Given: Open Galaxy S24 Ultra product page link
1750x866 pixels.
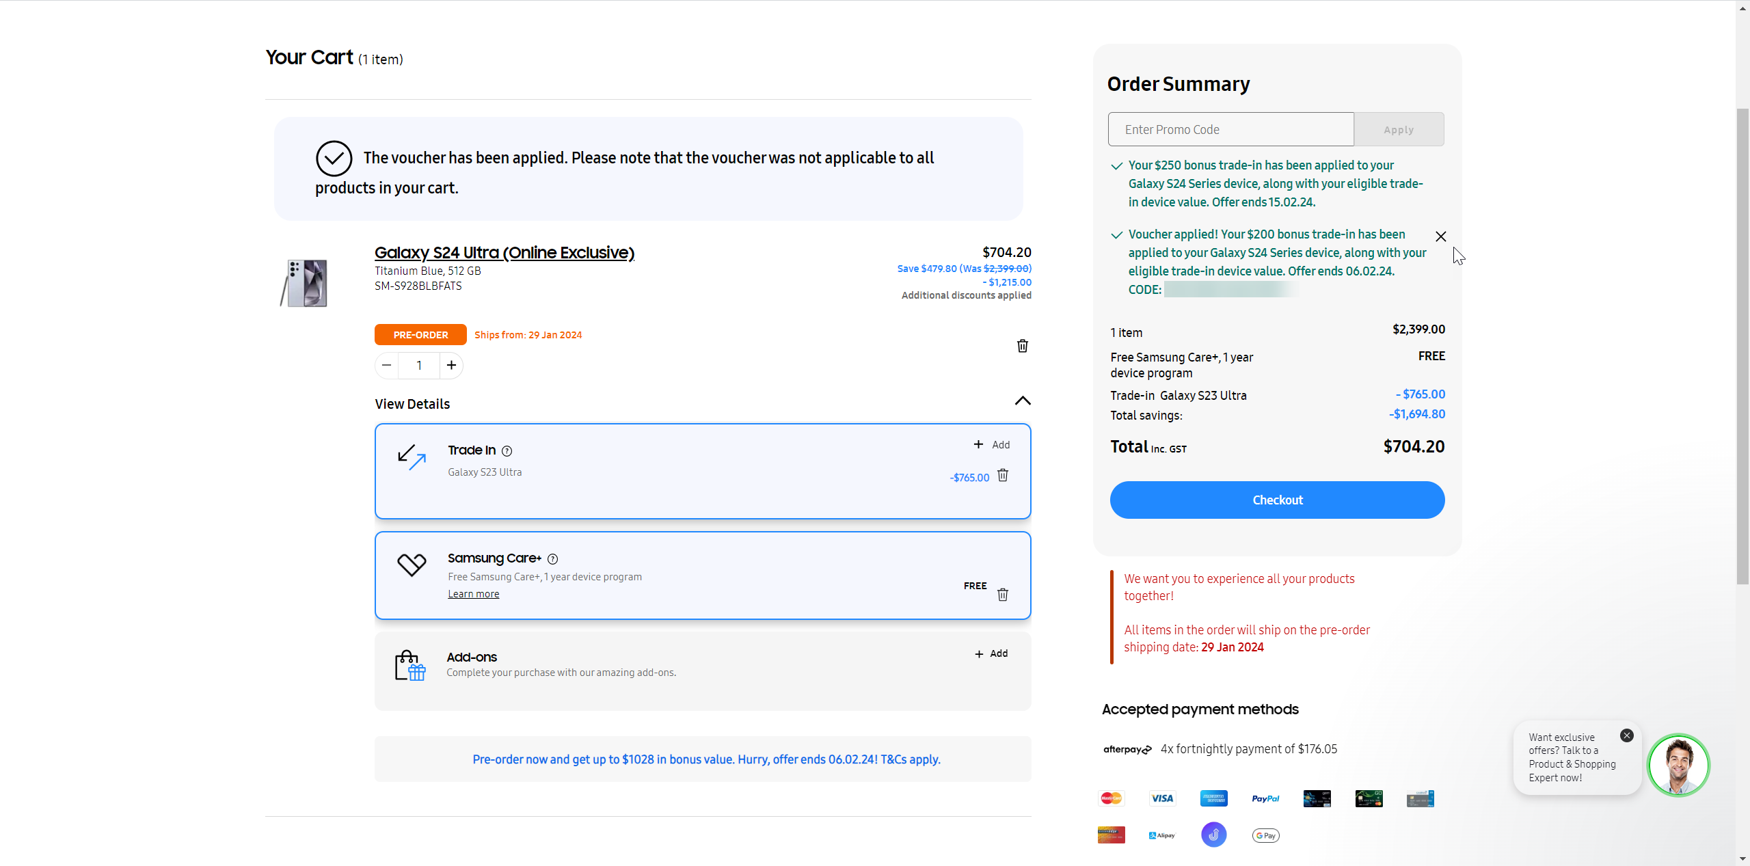Looking at the screenshot, I should 504,253.
